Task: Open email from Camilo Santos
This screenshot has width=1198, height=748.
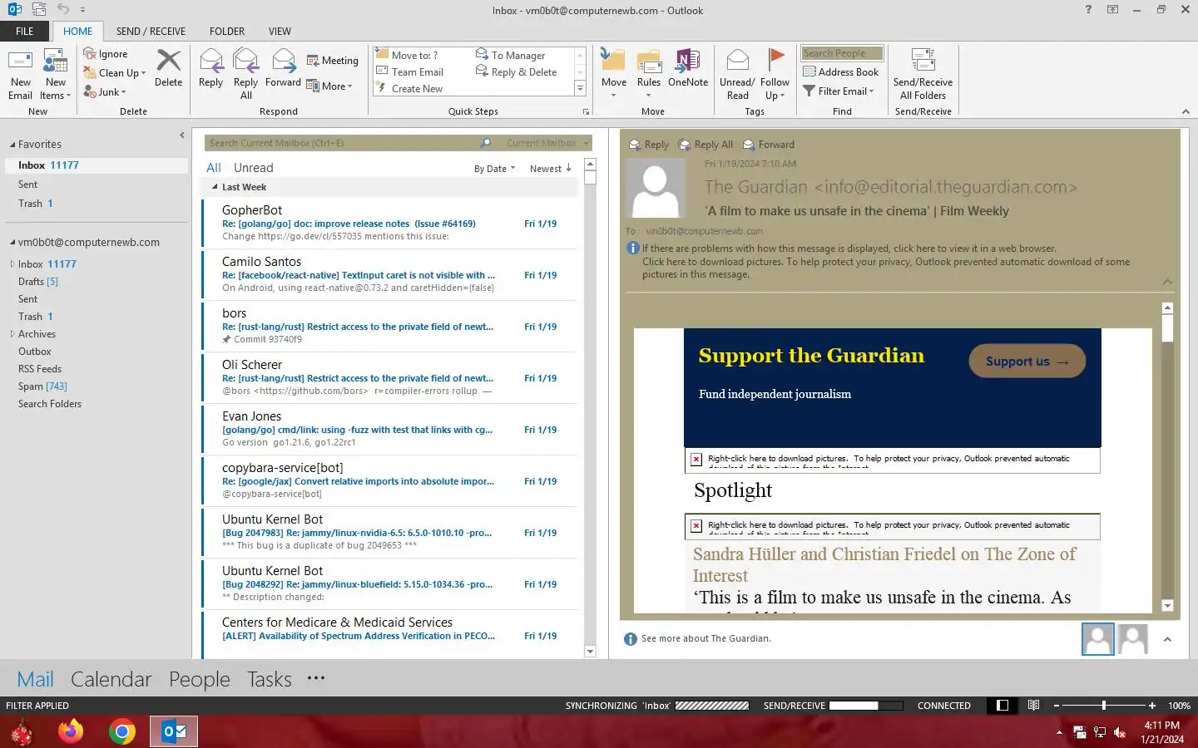Action: point(390,275)
